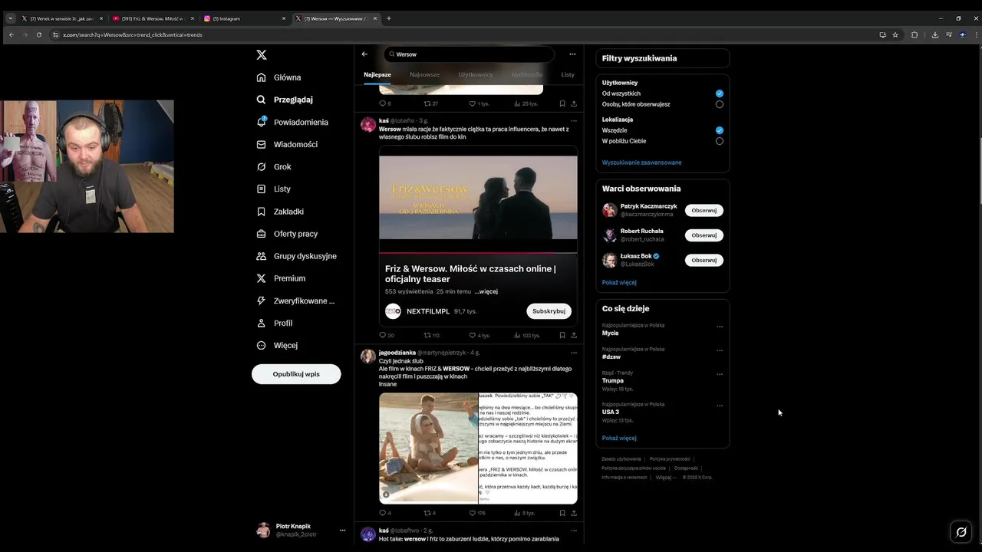Share kaś teaser post
982x552 pixels.
click(574, 335)
